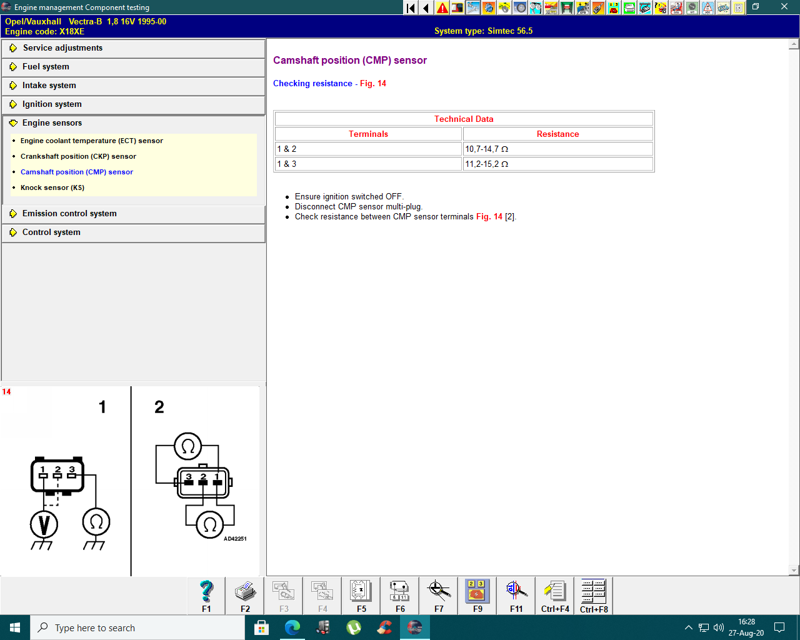Click the remote key fob icon
800x640 pixels.
click(x=598, y=7)
